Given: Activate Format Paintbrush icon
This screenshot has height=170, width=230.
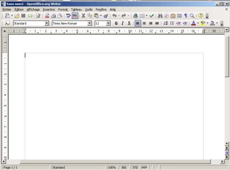Looking at the screenshot, I should 106,16.
